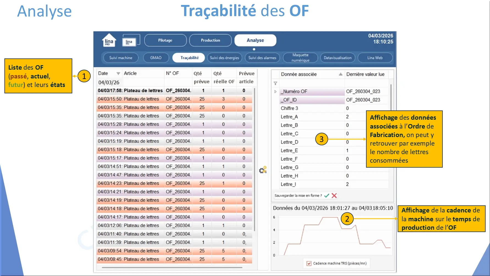Click the filter funnel under Donnée associée
Screen dimensions: 490x276
(275, 83)
